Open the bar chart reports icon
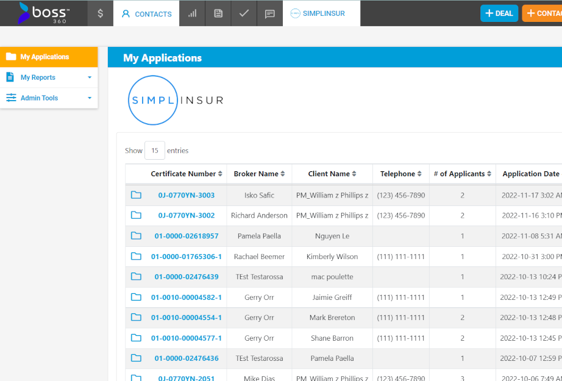The height and width of the screenshot is (381, 562). [193, 13]
